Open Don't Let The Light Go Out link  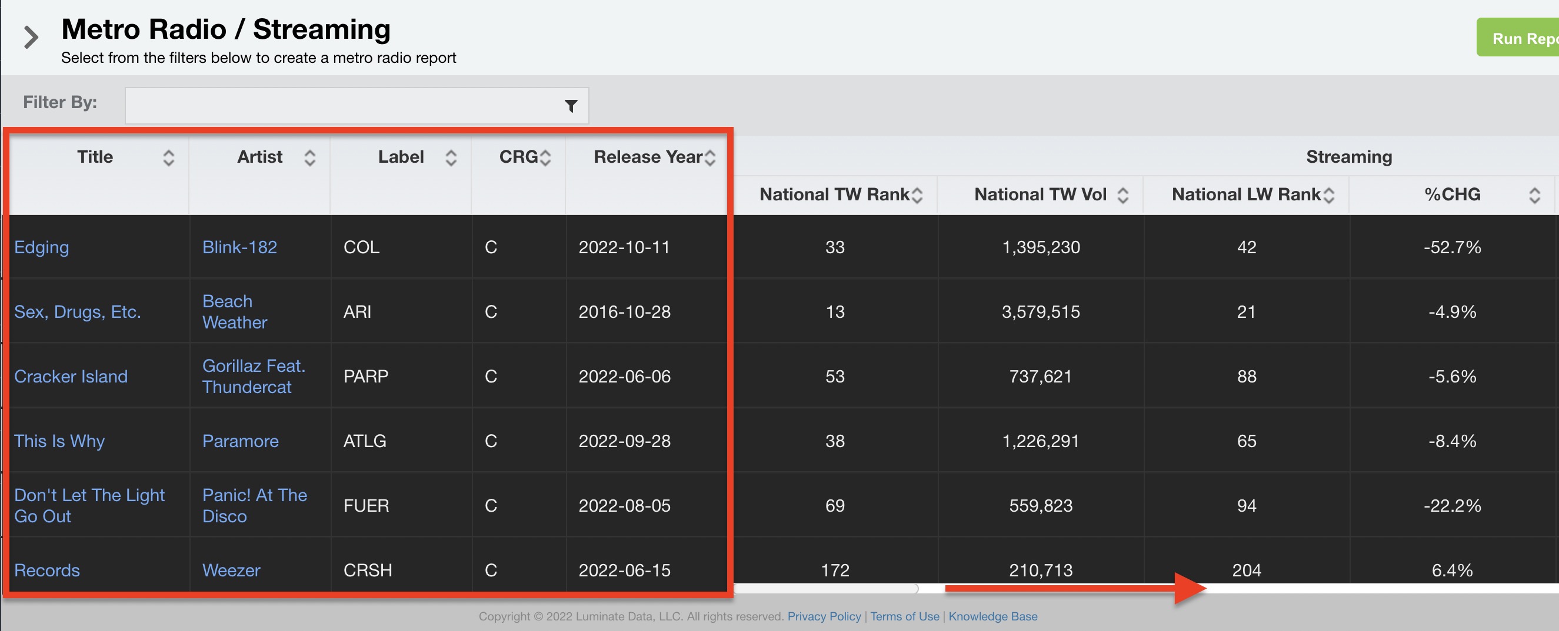coord(89,506)
